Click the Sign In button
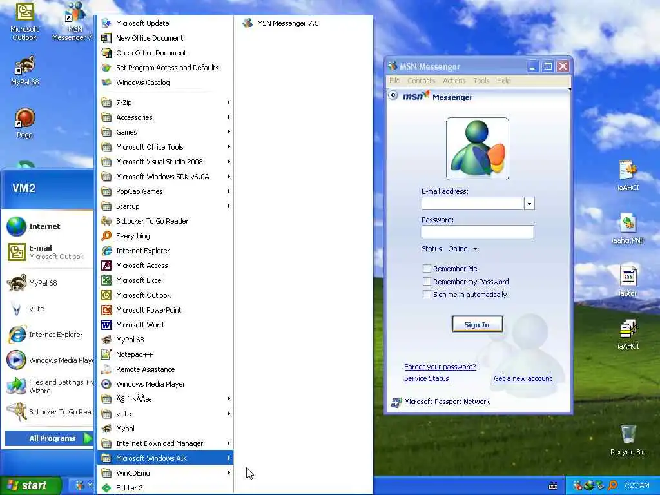Image resolution: width=660 pixels, height=495 pixels. (477, 325)
